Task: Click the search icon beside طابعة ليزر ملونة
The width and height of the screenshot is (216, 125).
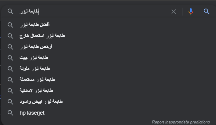Action: click(10, 69)
